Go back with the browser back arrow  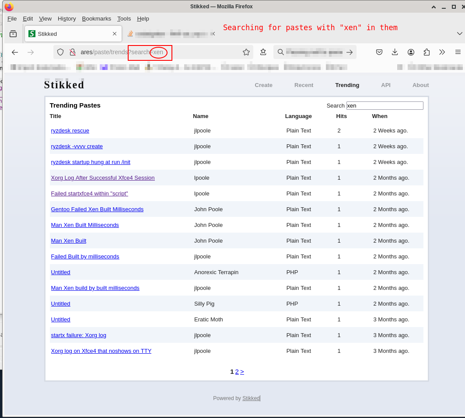coord(15,52)
